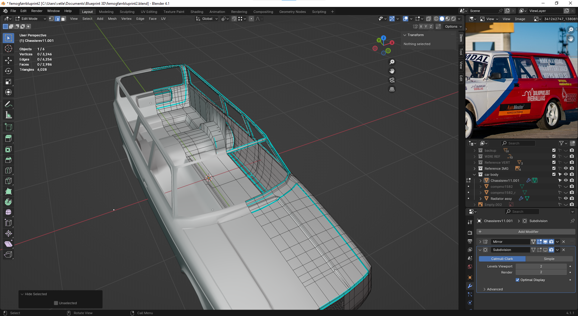
Task: Select the Move tool in the toolbar
Action: [8, 60]
